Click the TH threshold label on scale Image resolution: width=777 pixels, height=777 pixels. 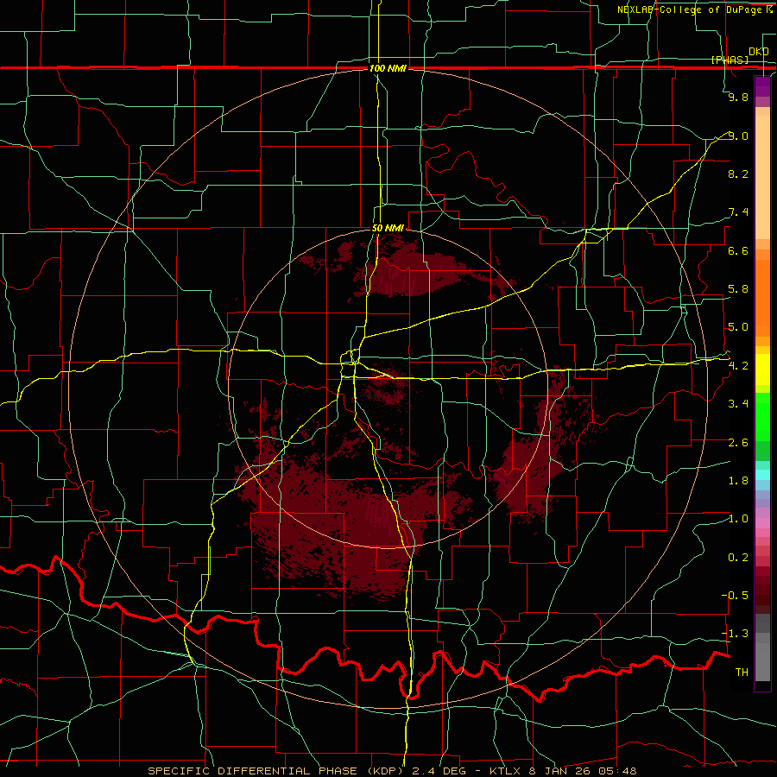pos(742,673)
